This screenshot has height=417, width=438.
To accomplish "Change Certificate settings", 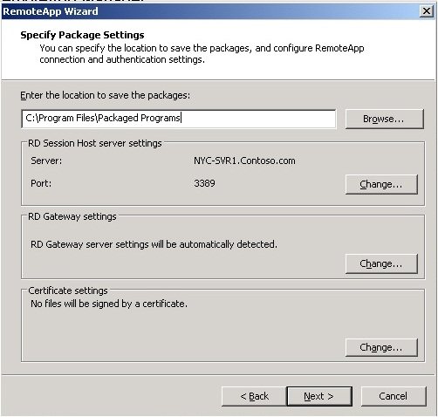I will (381, 347).
